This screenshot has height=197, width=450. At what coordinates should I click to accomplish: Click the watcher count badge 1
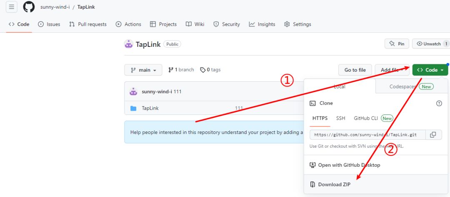point(446,44)
